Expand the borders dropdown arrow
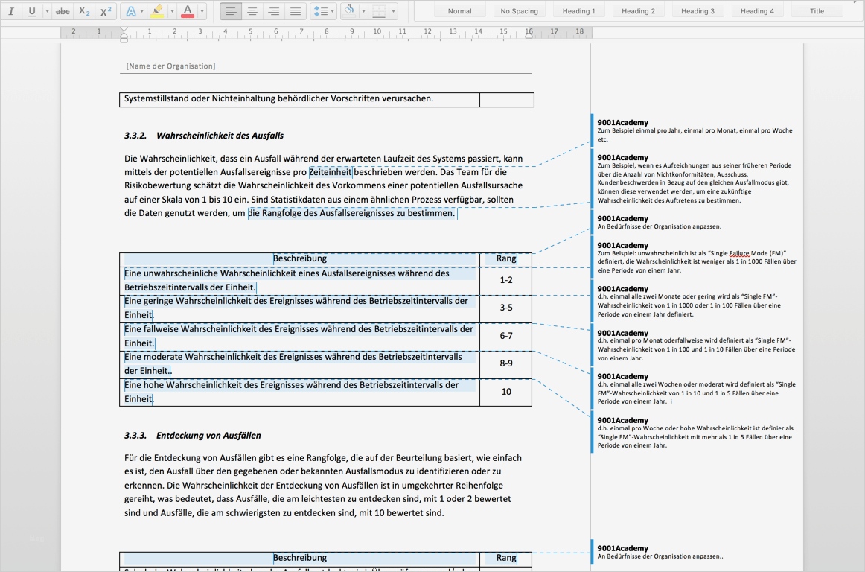 coord(393,11)
